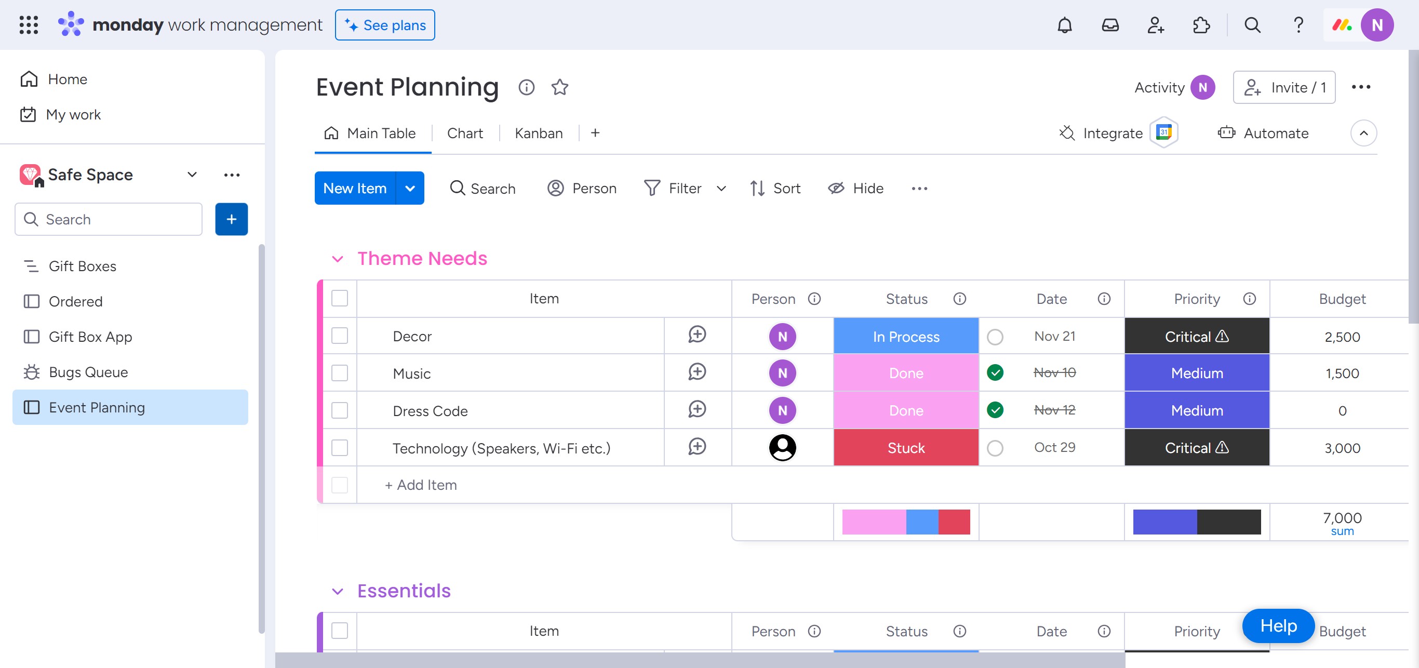Open the board info icon beside the title

pos(526,87)
